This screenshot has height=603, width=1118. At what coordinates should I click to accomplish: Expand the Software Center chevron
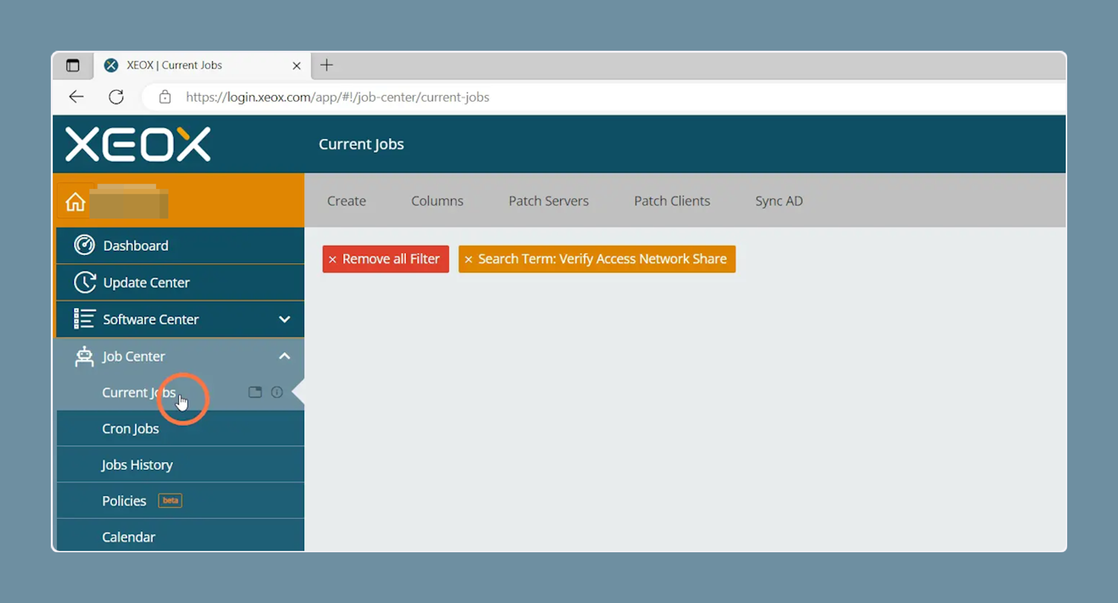[x=285, y=319]
